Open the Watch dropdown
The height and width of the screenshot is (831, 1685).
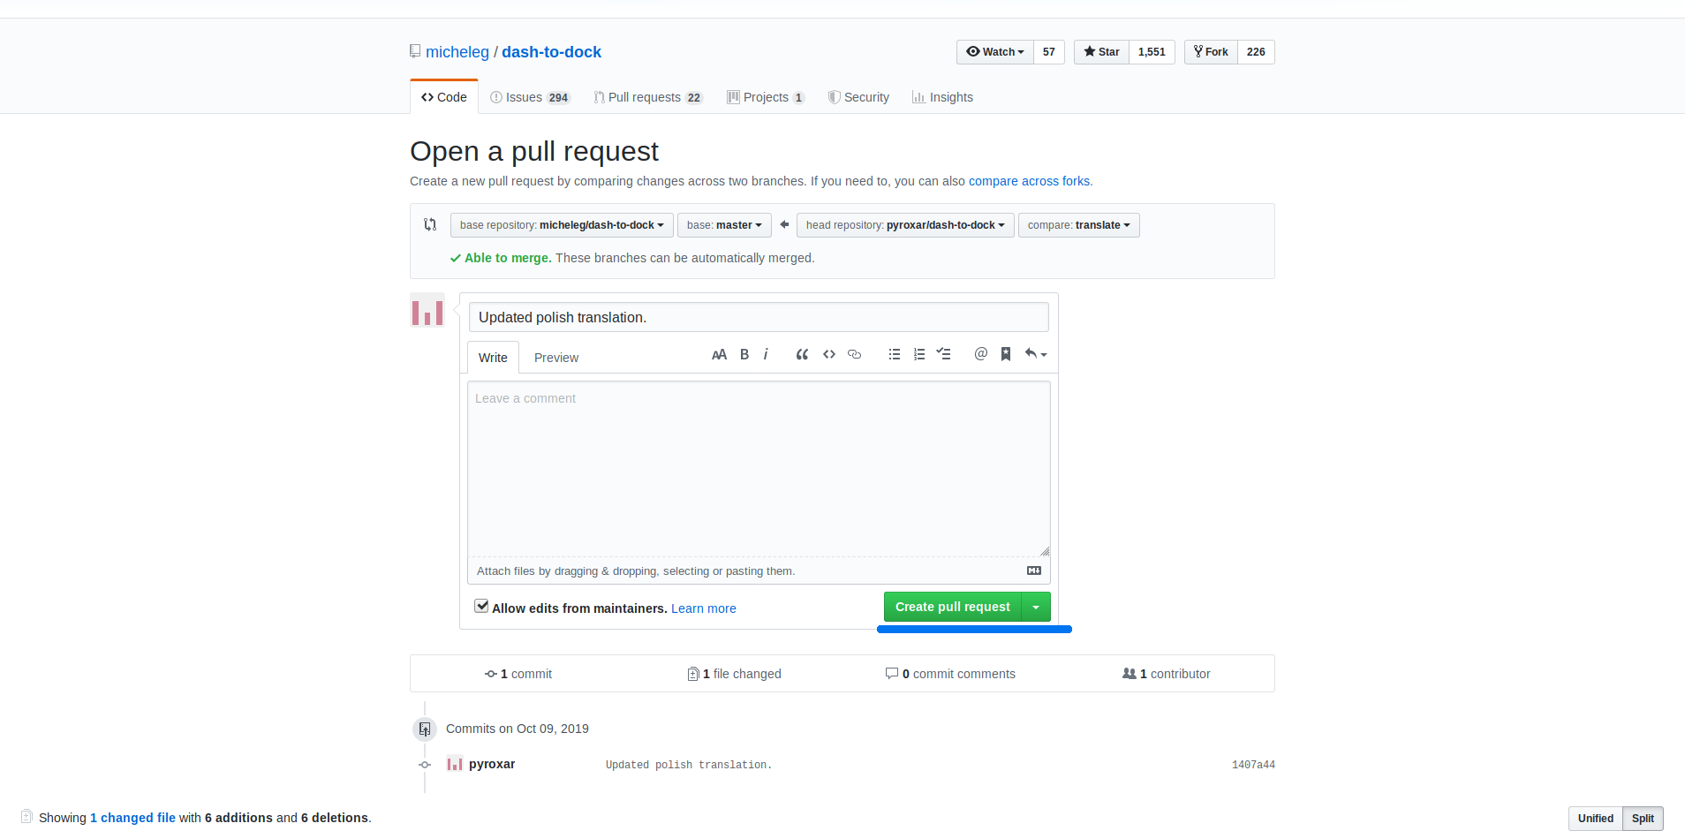coord(995,52)
